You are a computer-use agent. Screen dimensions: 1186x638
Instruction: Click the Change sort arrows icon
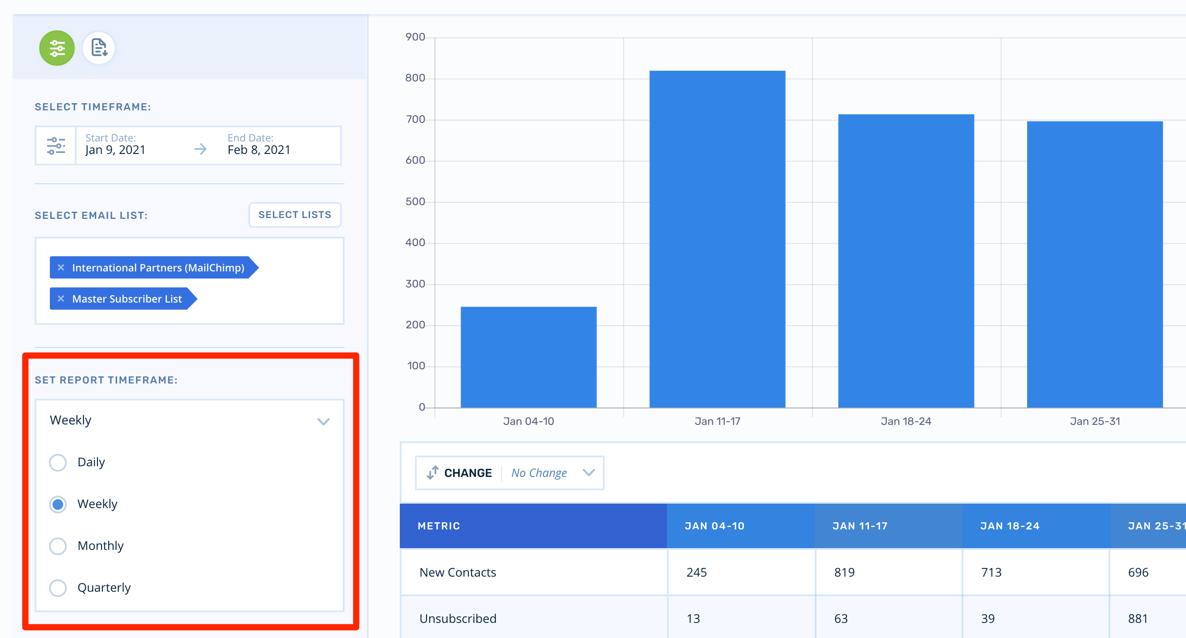pos(432,473)
